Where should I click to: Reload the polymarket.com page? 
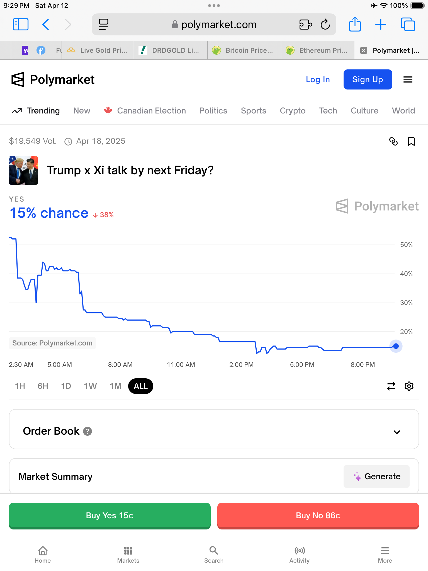pyautogui.click(x=325, y=25)
